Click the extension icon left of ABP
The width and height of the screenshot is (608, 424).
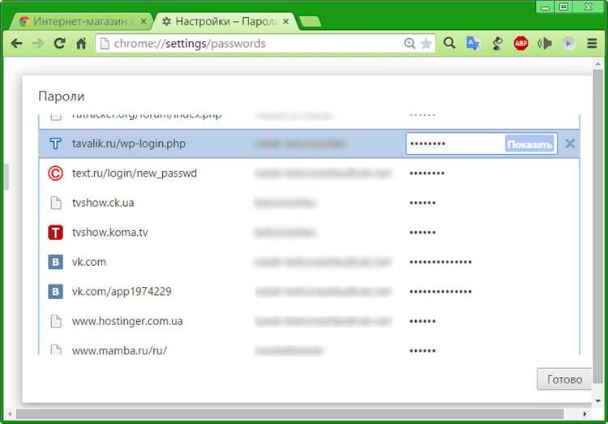point(498,43)
